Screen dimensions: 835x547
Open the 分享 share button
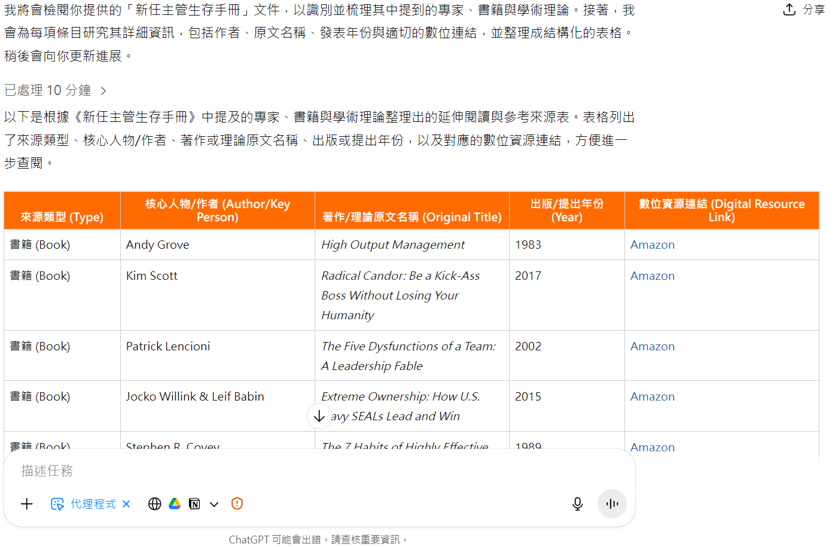click(804, 10)
